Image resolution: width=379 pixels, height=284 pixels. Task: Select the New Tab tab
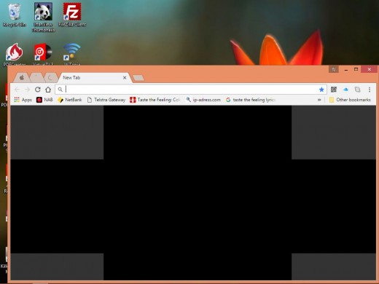coord(95,78)
